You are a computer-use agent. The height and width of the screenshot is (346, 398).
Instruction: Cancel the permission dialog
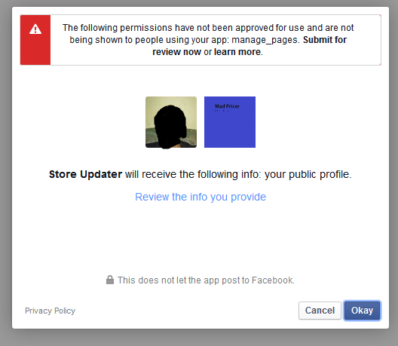[320, 311]
